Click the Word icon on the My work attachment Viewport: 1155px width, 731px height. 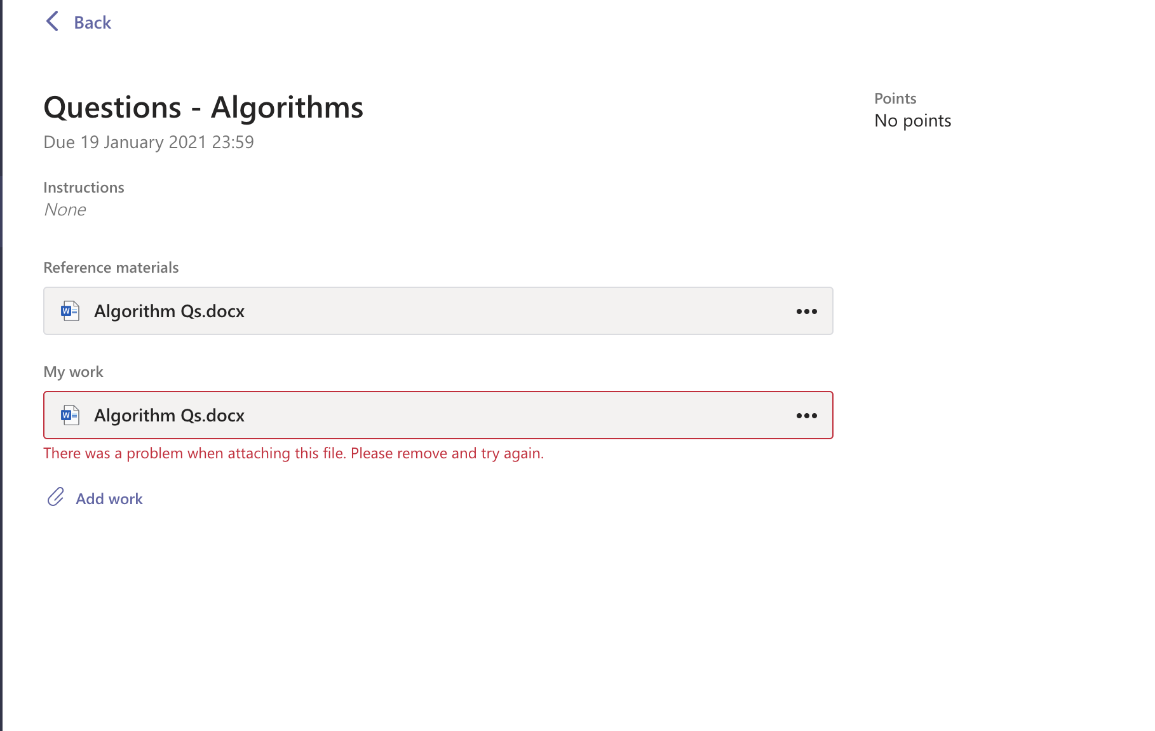point(70,415)
